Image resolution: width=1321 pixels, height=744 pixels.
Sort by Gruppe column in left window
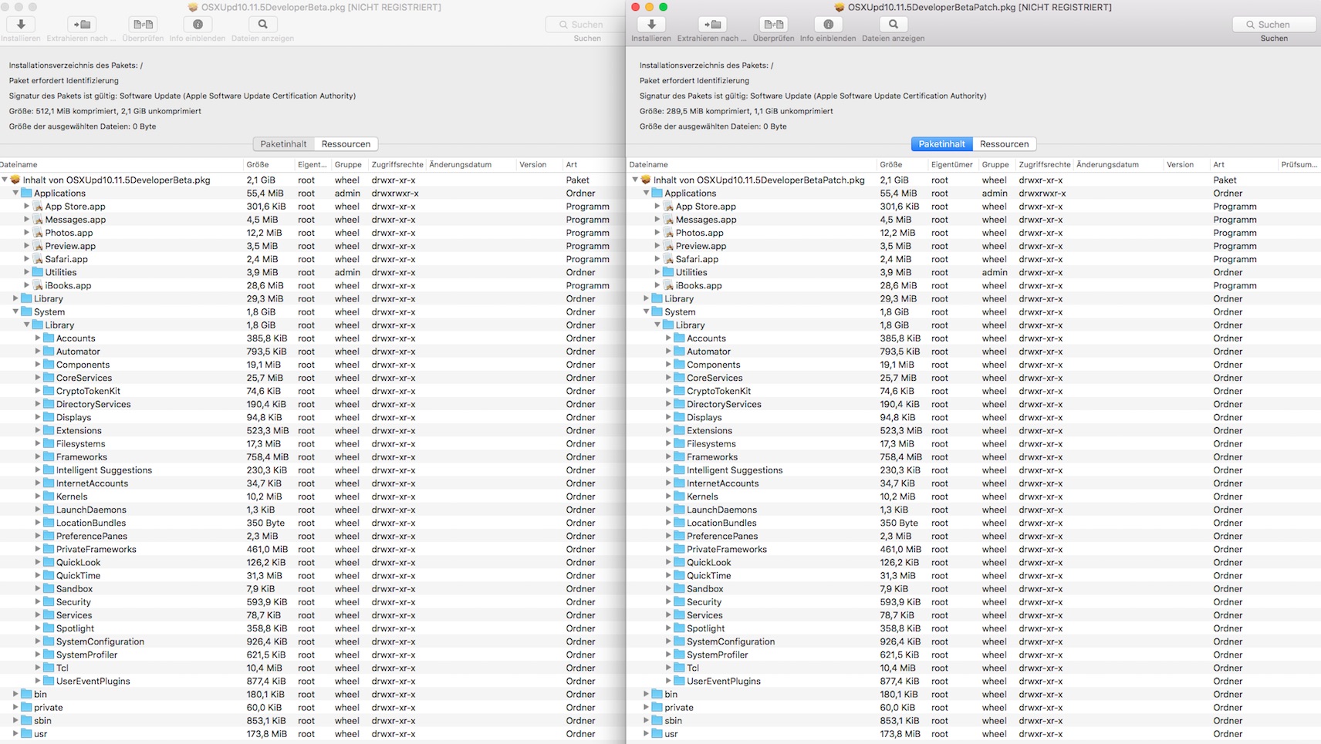(350, 164)
